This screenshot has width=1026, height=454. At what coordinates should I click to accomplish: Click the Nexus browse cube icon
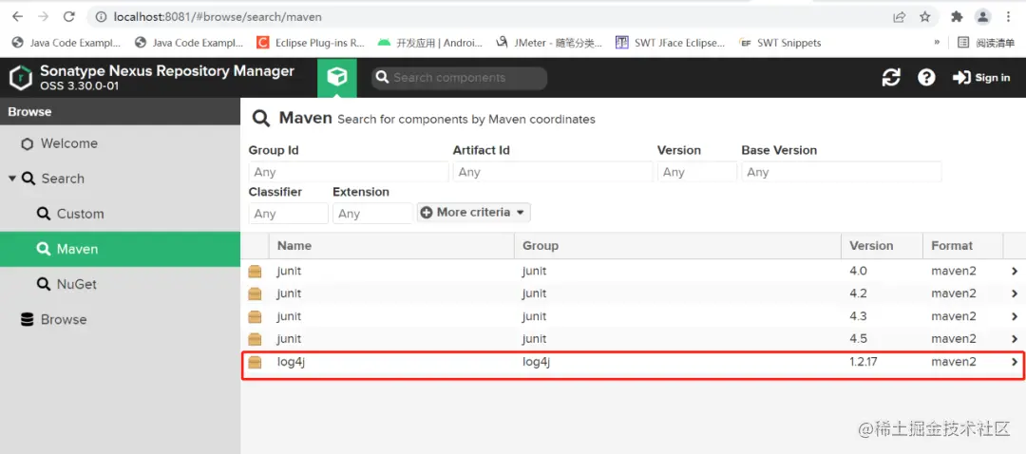(337, 78)
